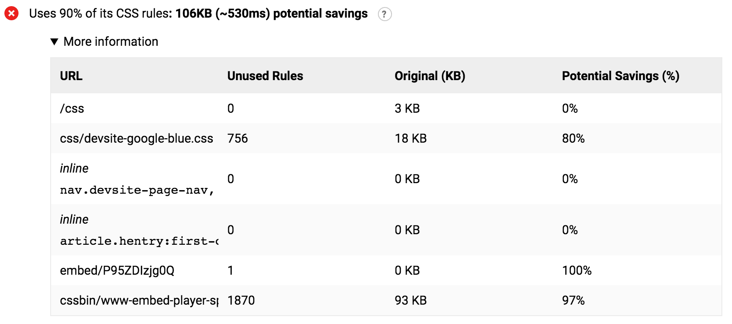
Task: Collapse the More information section
Action: (111, 41)
